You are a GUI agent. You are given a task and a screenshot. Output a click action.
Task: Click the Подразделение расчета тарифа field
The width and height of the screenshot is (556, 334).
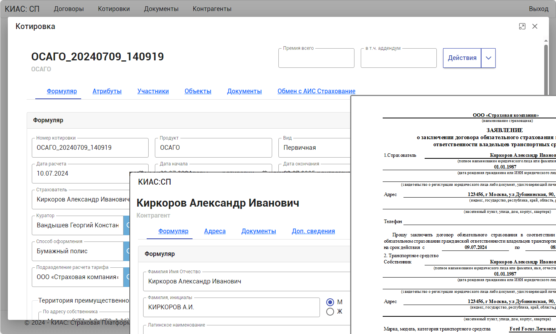pos(78,277)
